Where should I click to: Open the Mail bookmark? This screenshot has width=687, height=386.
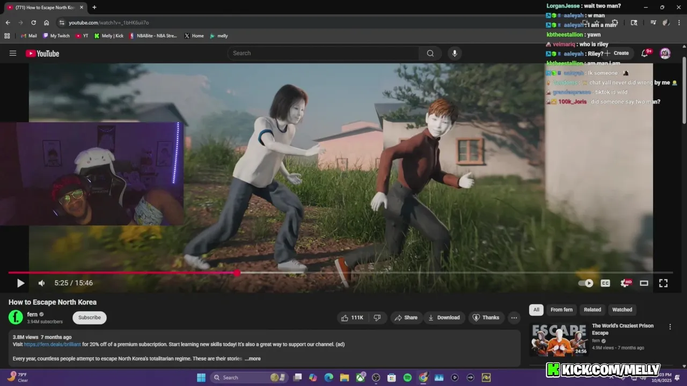28,36
